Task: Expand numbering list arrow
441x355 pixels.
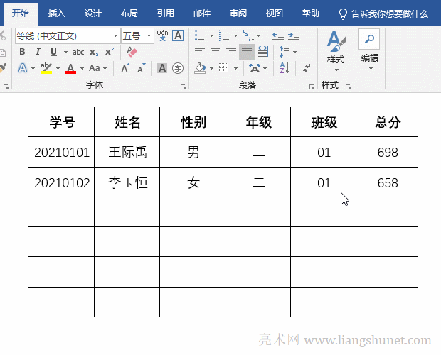Action: (235, 36)
